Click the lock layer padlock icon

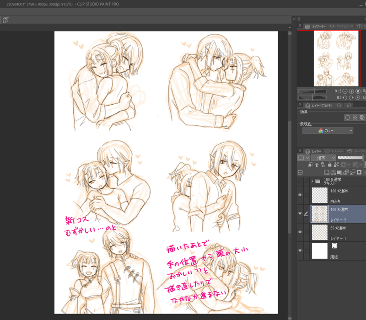pos(329,165)
